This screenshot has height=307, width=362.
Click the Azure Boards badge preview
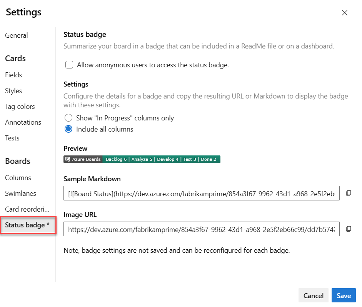pos(142,159)
